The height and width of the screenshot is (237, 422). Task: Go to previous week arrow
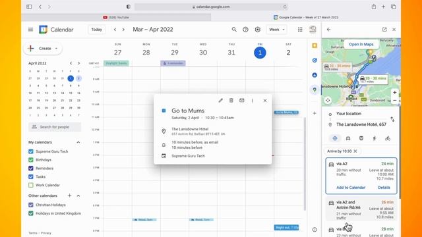(x=115, y=30)
